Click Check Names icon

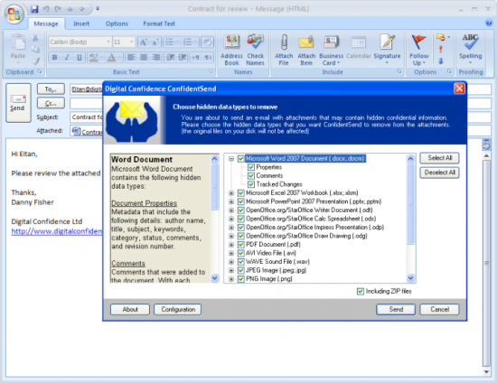point(255,42)
